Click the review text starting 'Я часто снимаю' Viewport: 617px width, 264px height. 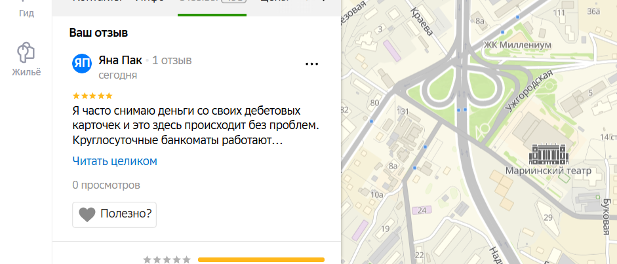point(195,125)
